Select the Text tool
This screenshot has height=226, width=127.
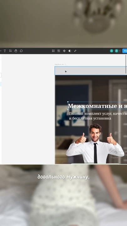tap(5, 51)
